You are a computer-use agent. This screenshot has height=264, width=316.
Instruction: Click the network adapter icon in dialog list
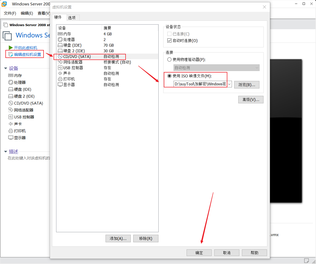tap(60, 62)
